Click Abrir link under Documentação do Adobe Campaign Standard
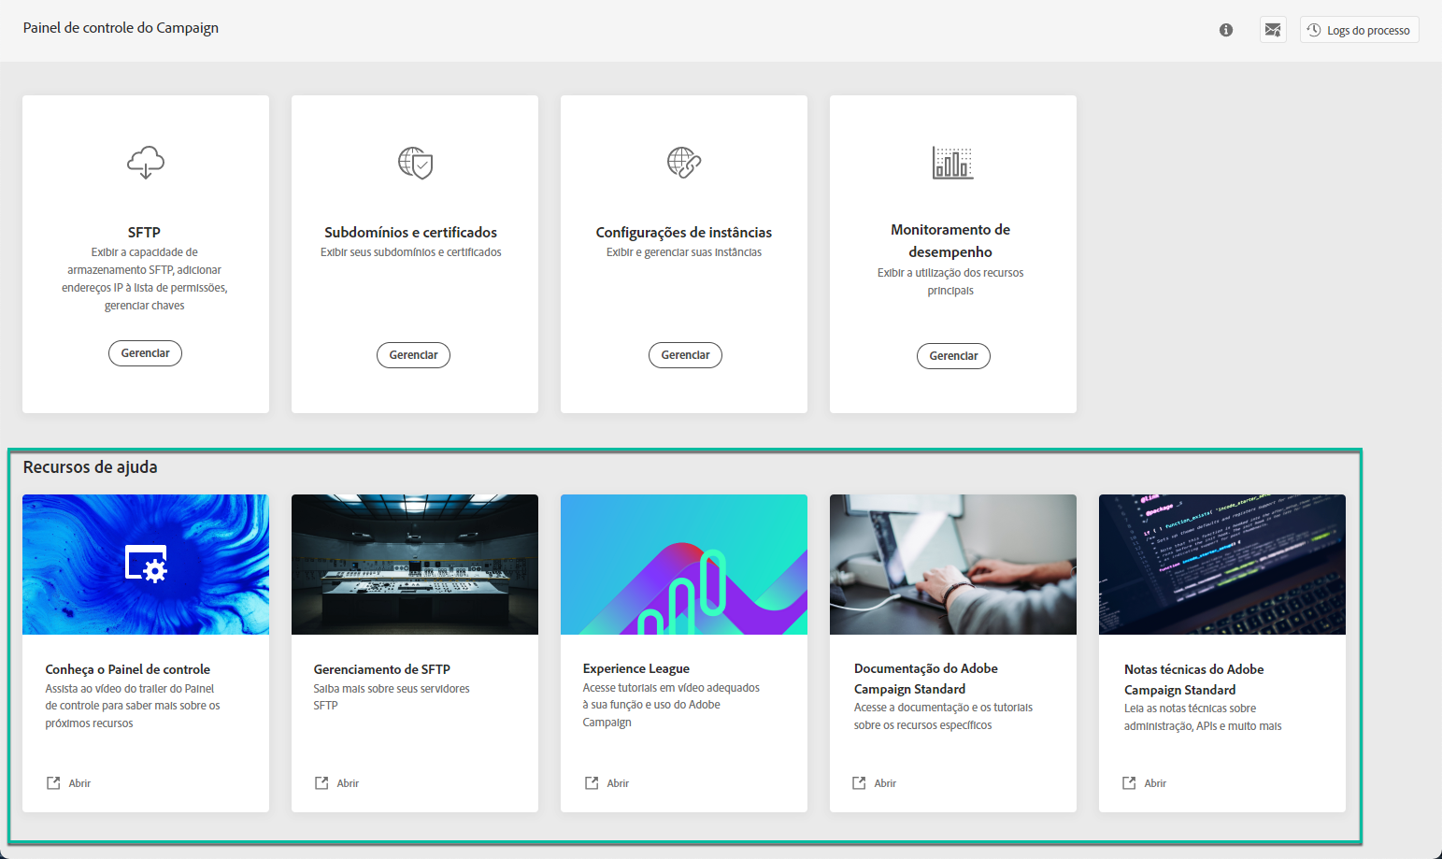The image size is (1442, 859). tap(885, 783)
